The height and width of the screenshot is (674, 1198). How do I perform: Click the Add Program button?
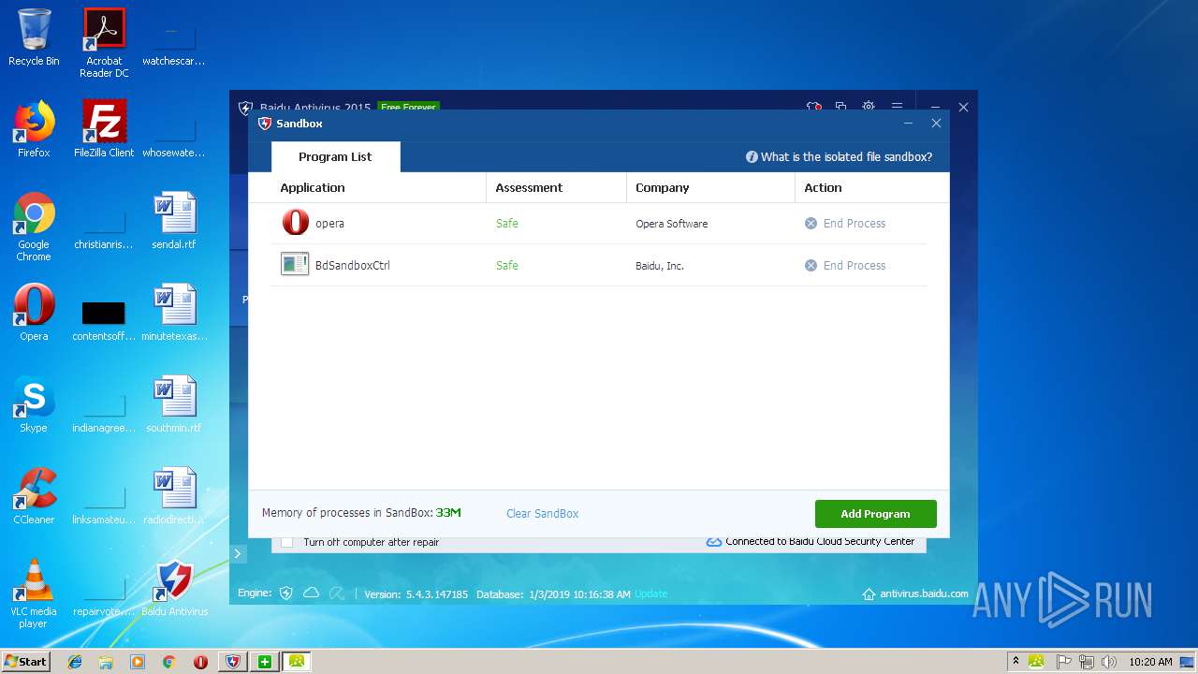pyautogui.click(x=875, y=514)
